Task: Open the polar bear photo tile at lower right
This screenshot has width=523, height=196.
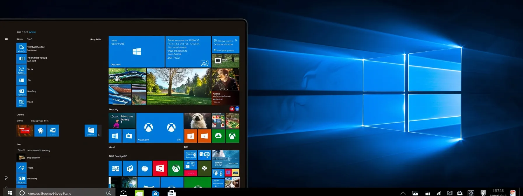Action: coord(226,159)
